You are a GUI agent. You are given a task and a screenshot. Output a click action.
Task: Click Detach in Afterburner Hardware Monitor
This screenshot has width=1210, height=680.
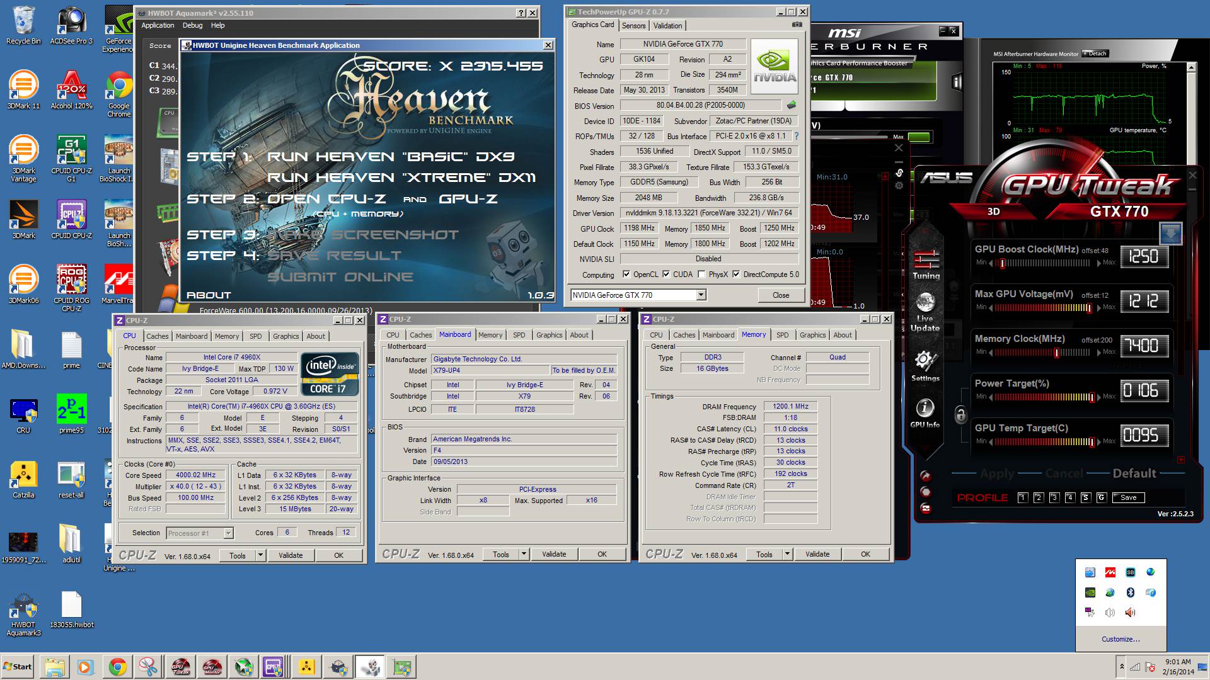coord(1095,54)
